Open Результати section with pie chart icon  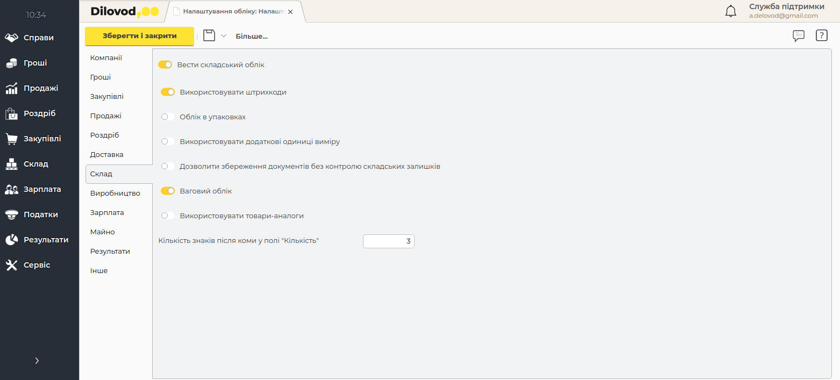pyautogui.click(x=46, y=240)
